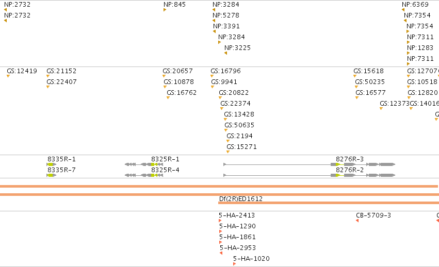Select the NP:3225 insertion arrowhead
439x267 pixels.
click(225, 53)
